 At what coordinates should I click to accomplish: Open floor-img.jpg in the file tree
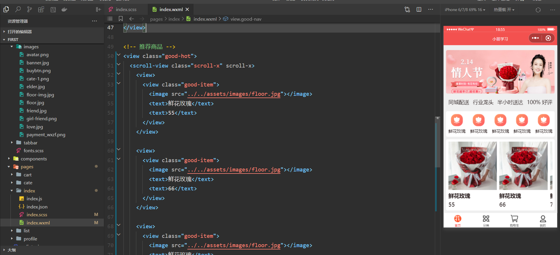40,95
